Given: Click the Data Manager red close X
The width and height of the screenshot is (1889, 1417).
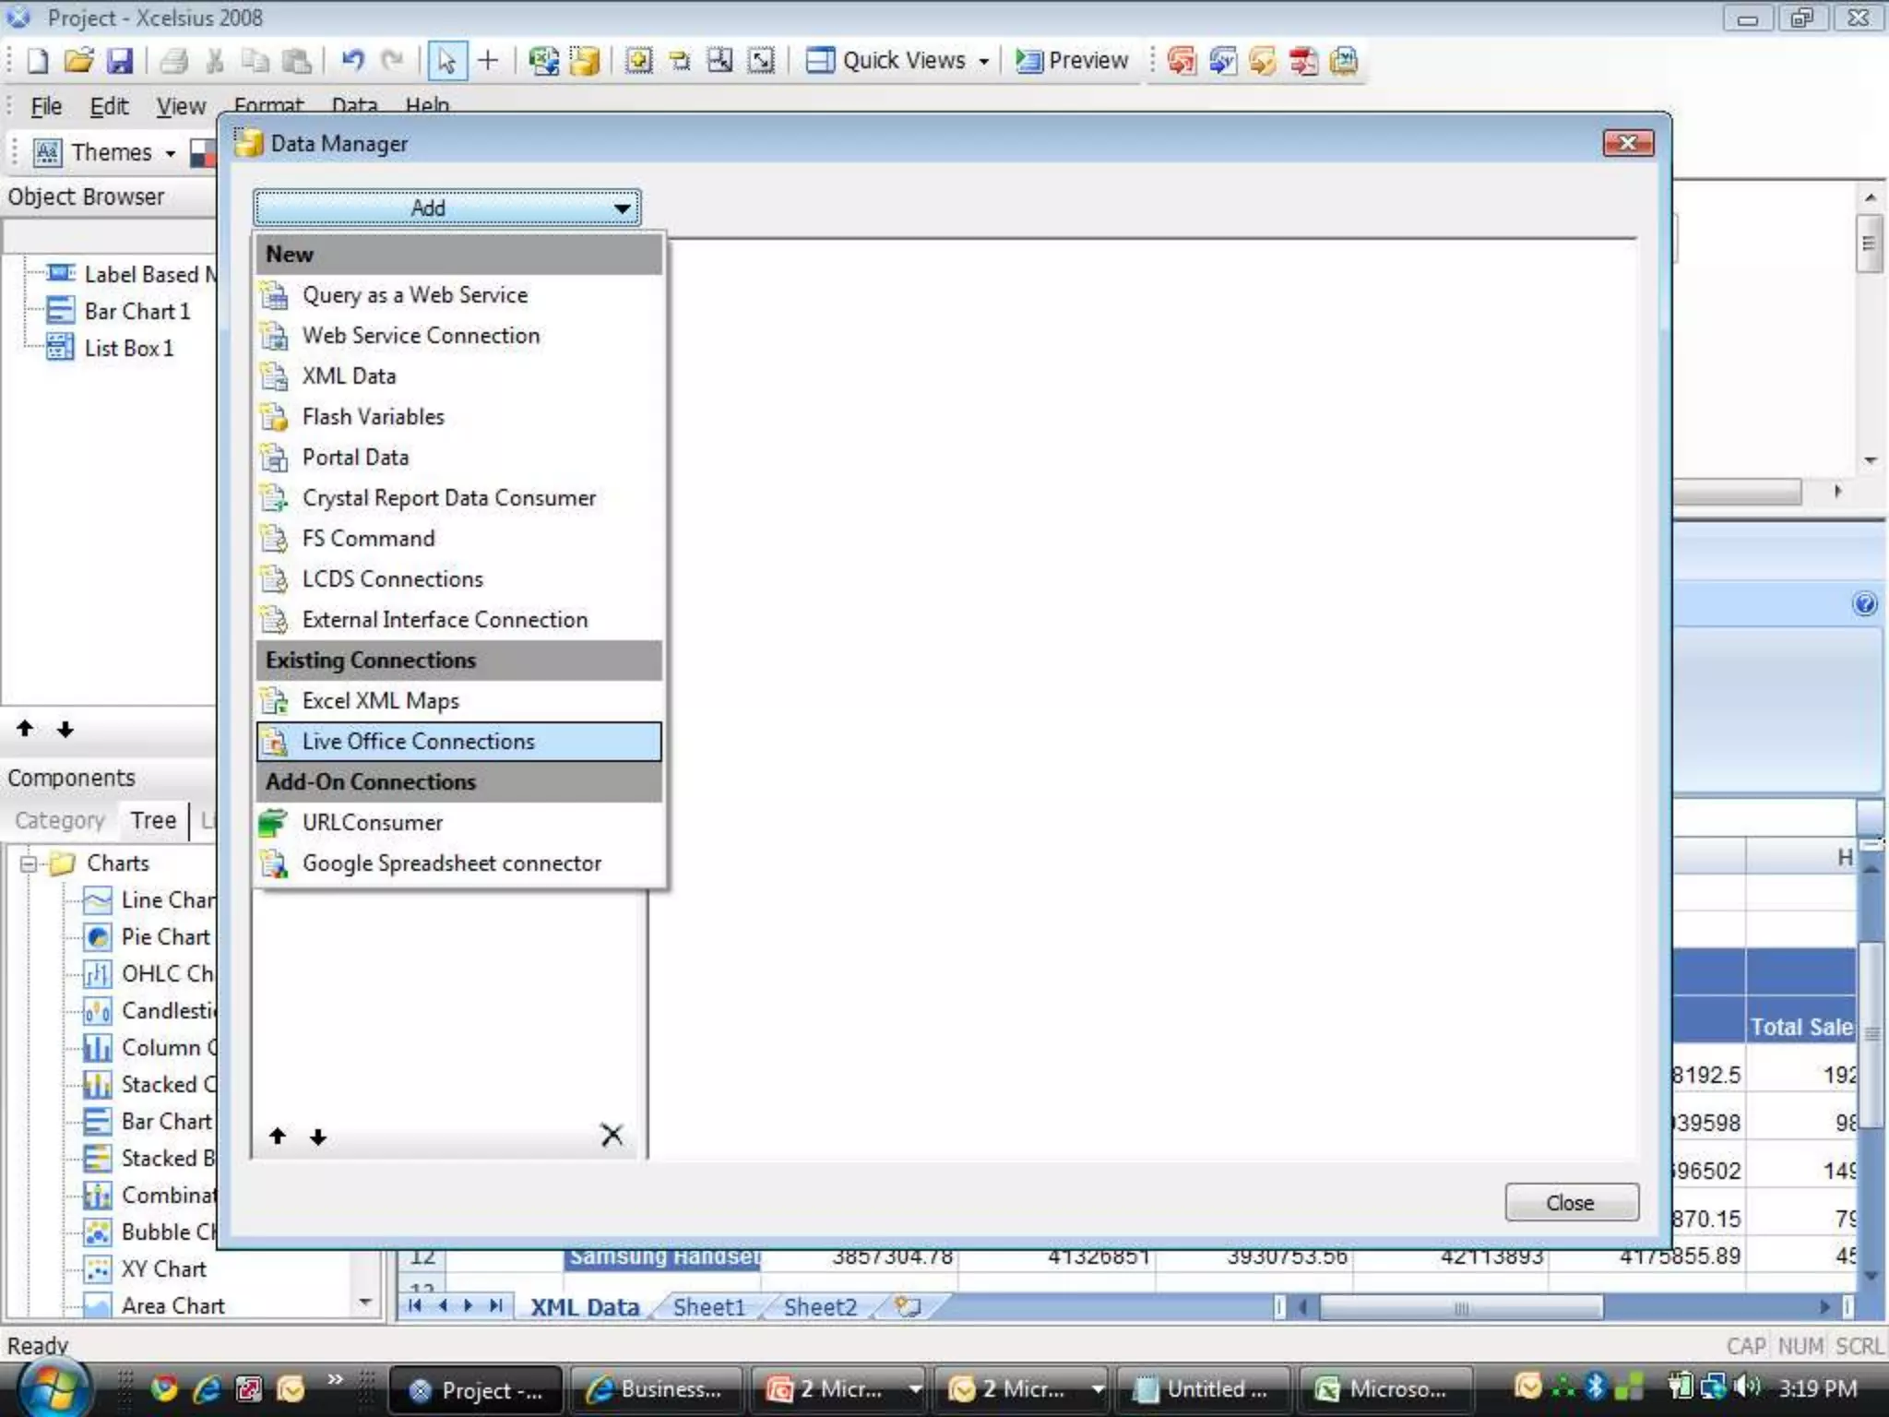Looking at the screenshot, I should click(1628, 143).
